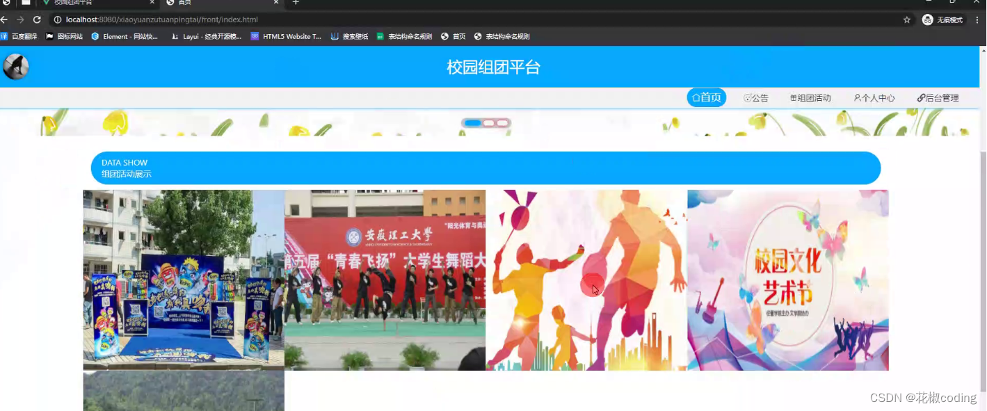
Task: Click the round avatar logo in header
Action: [x=16, y=67]
